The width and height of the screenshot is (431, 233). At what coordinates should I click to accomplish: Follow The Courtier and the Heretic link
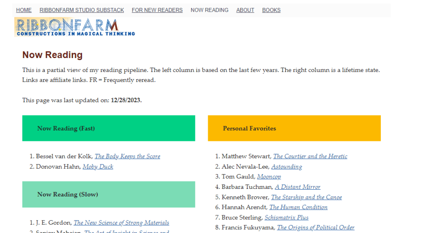click(310, 156)
